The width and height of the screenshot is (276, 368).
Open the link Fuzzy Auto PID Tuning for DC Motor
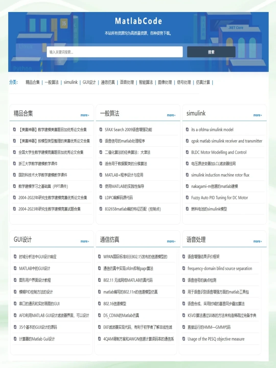[219, 198]
